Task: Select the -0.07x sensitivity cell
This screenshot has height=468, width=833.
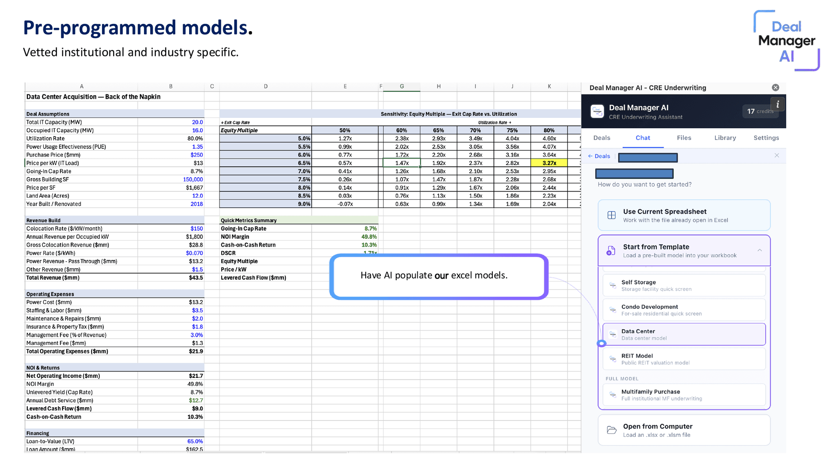Action: pyautogui.click(x=345, y=204)
